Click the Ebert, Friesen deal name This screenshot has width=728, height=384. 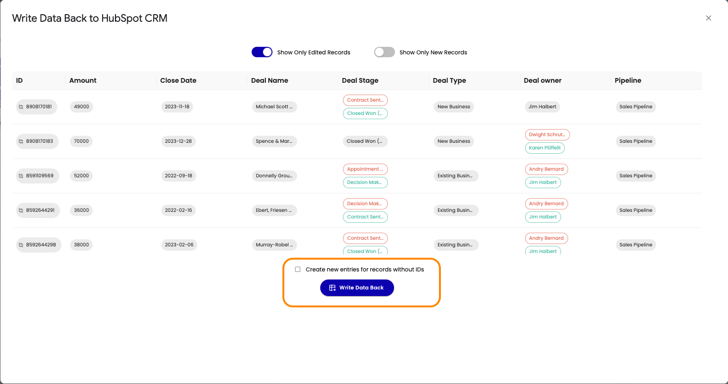(274, 210)
